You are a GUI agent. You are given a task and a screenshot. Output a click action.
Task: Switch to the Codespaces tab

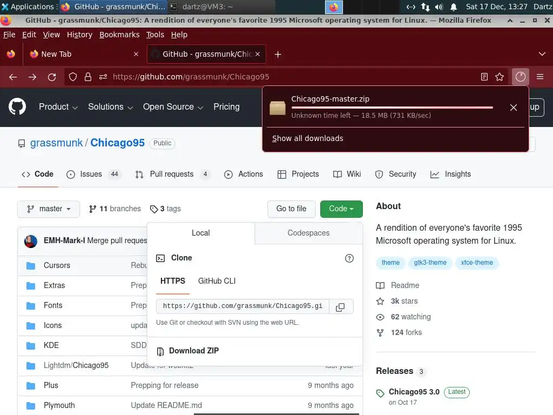click(x=308, y=233)
